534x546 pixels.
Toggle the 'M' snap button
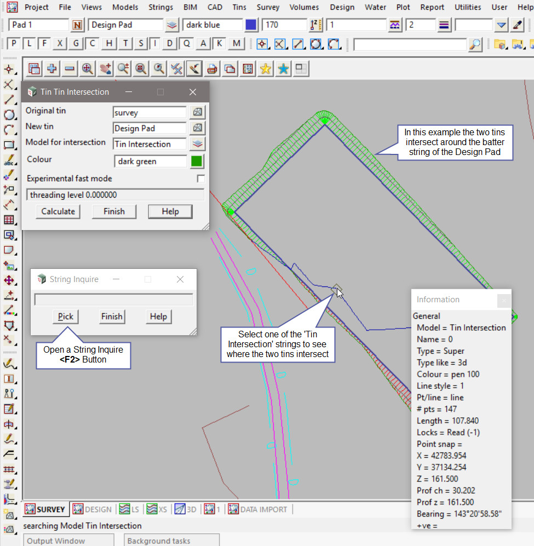click(236, 44)
